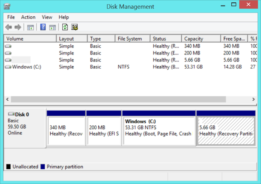Sort by the Status column header
261x184 pixels.
pos(166,39)
